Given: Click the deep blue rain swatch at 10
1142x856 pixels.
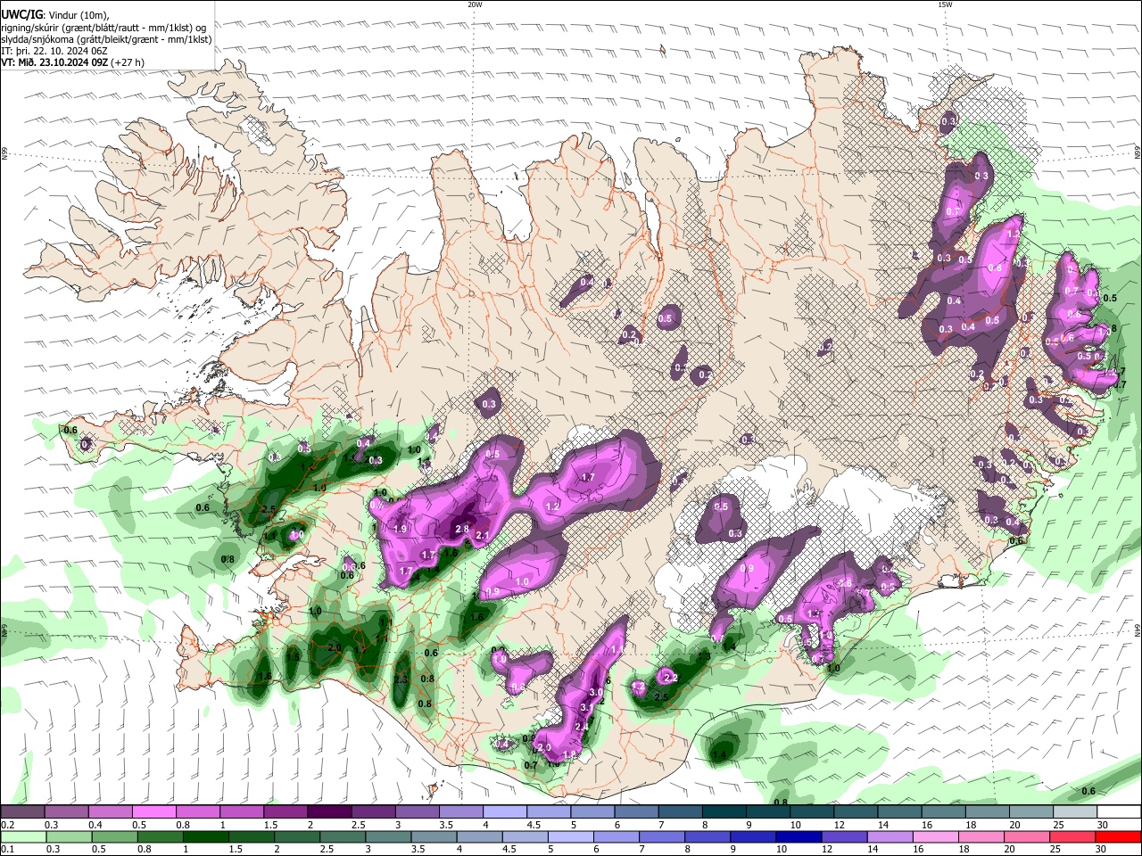Looking at the screenshot, I should coord(799,837).
